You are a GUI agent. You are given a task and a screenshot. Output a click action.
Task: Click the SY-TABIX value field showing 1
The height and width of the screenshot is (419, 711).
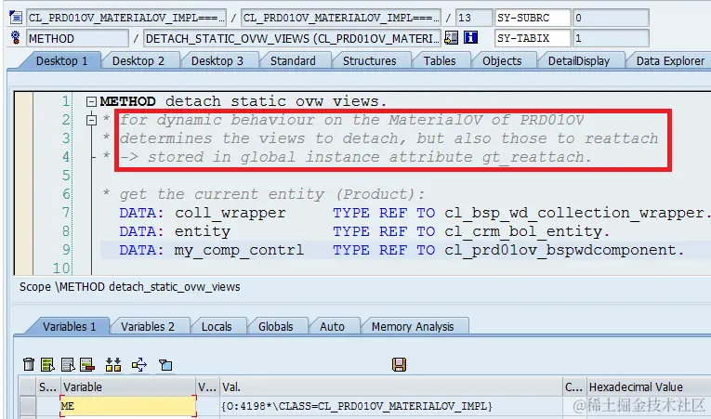pos(611,38)
